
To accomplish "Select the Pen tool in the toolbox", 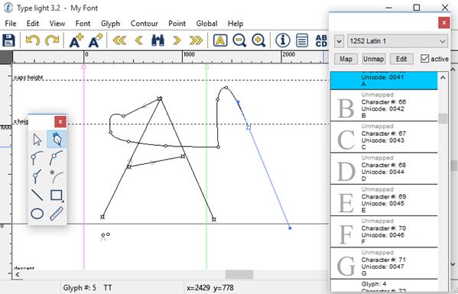I will (57, 140).
